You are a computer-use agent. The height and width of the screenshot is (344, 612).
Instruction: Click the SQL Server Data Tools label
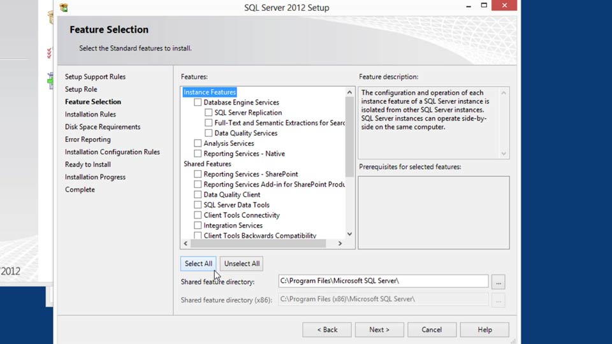tap(237, 204)
